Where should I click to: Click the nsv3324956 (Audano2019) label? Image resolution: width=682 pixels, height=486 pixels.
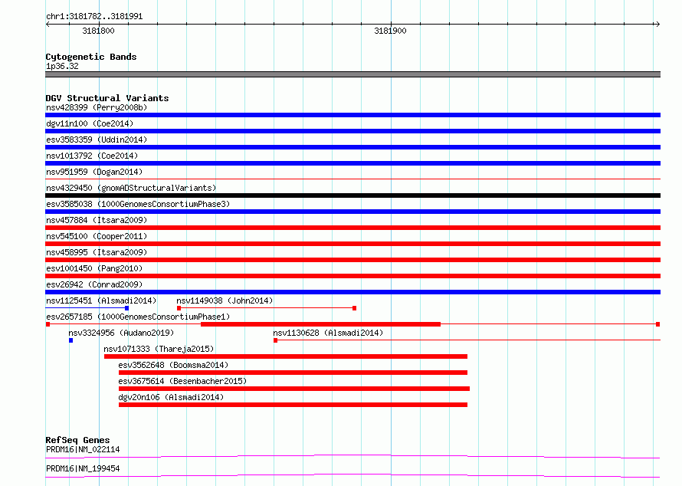click(x=121, y=333)
